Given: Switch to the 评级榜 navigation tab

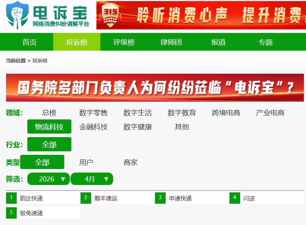Looking at the screenshot, I should point(124,42).
